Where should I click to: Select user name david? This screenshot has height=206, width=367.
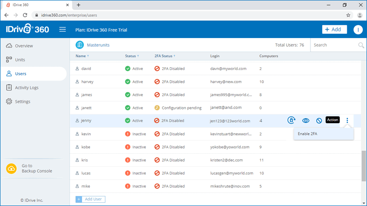tap(86, 69)
